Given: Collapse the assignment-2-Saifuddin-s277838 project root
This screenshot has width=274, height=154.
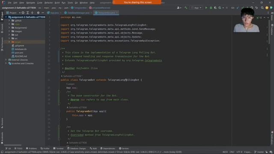Looking at the screenshot, I should pos(6,17).
